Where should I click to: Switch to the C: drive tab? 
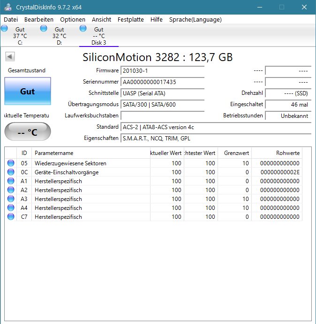pyautogui.click(x=20, y=36)
